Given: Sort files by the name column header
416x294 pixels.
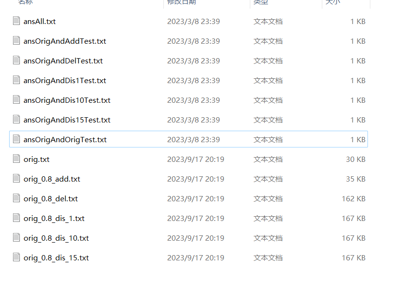Looking at the screenshot, I should (25, 2).
